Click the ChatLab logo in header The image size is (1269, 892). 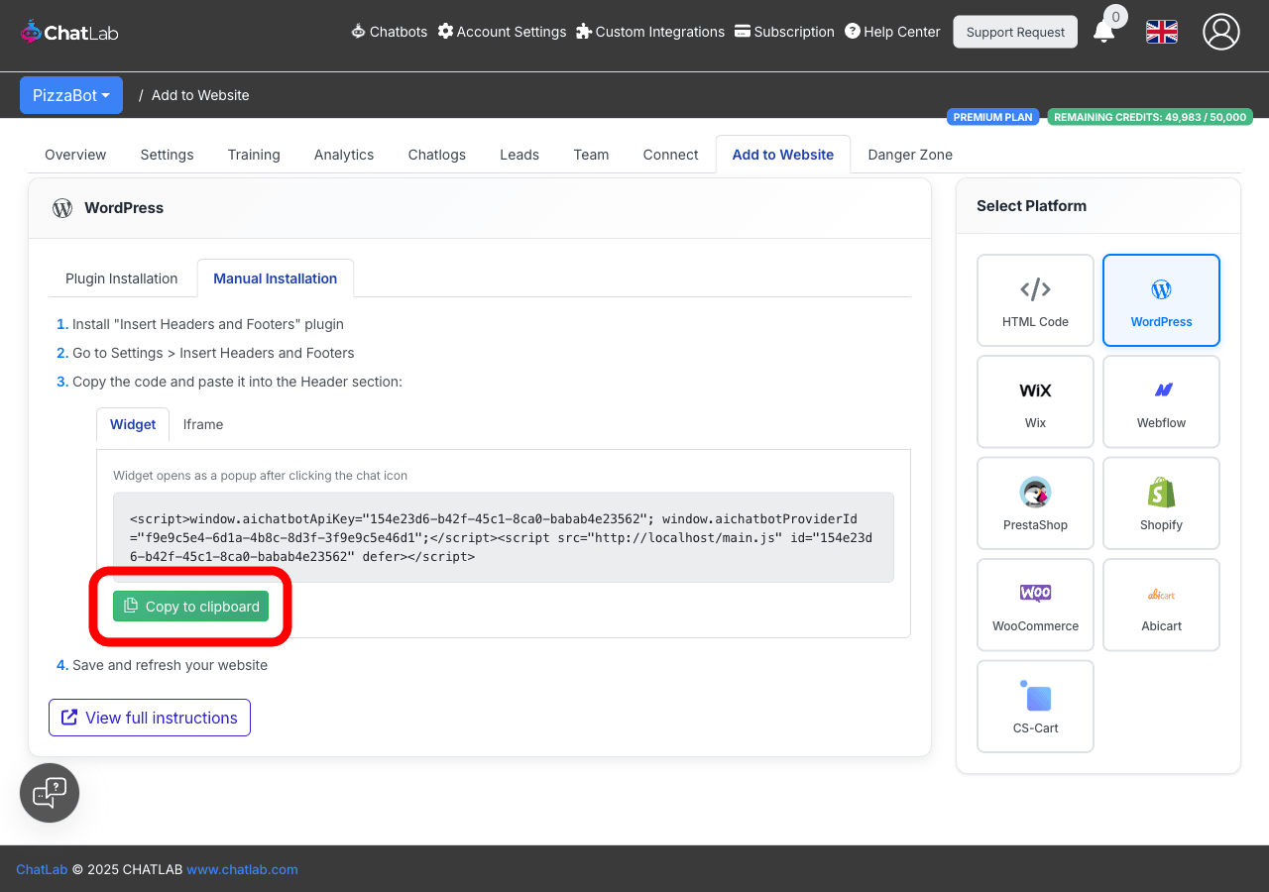pyautogui.click(x=69, y=32)
